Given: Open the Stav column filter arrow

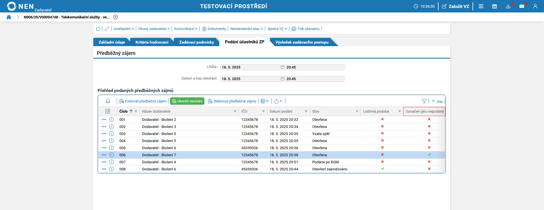Looking at the screenshot, I should [357, 112].
